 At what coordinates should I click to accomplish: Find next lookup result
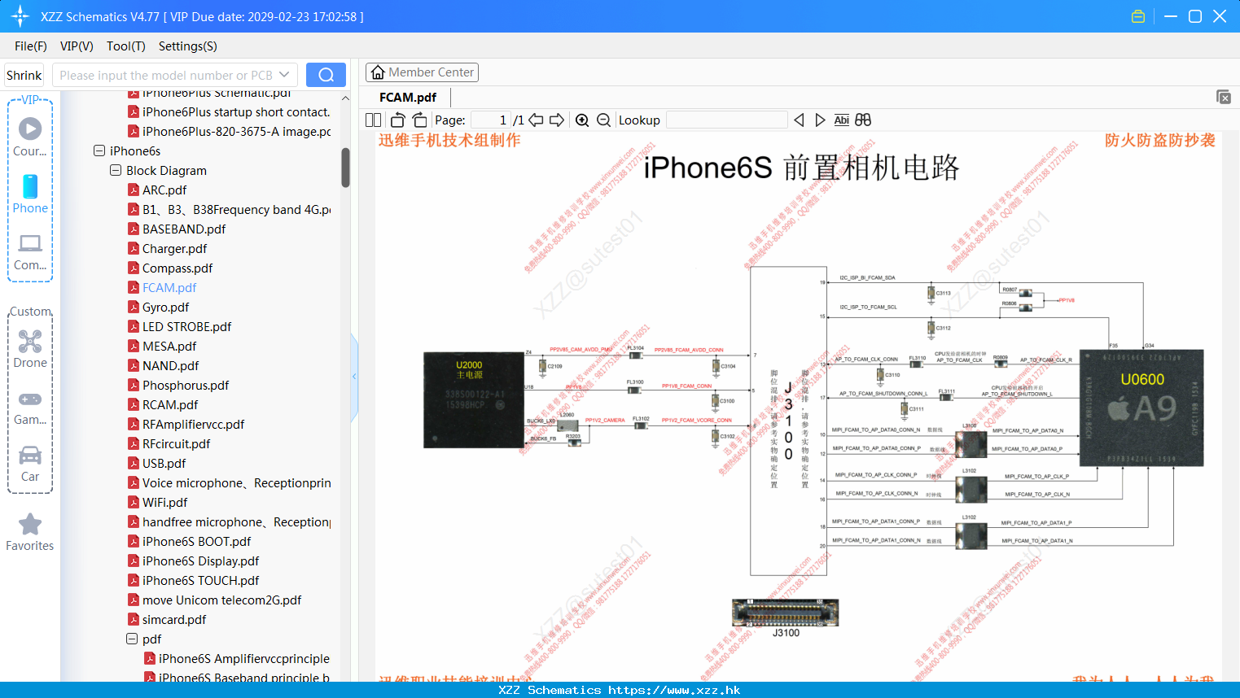click(820, 120)
